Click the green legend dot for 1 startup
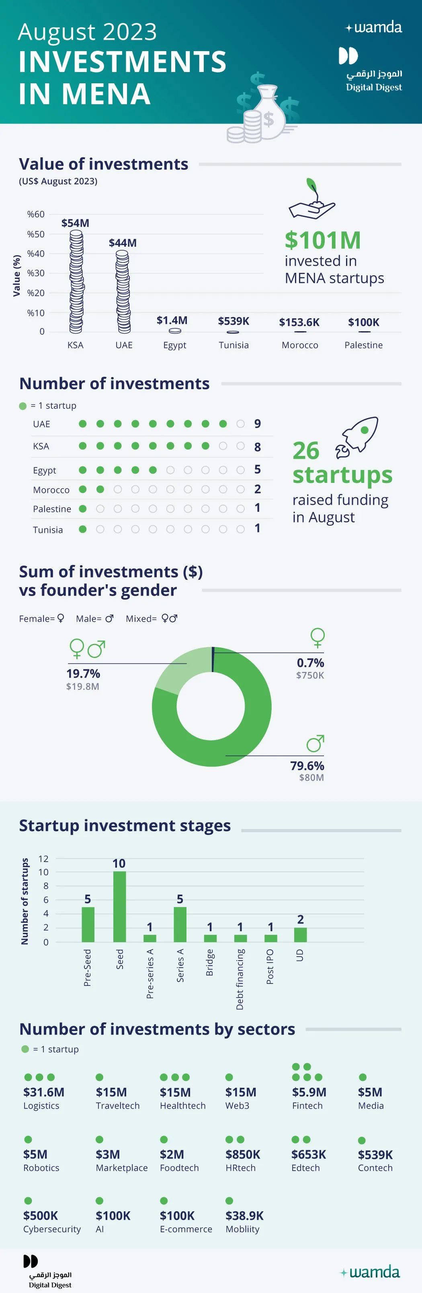The height and width of the screenshot is (1293, 422). [23, 406]
